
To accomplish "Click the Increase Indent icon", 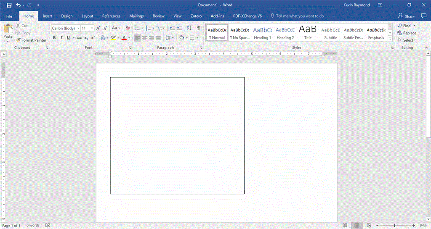I will pos(179,28).
